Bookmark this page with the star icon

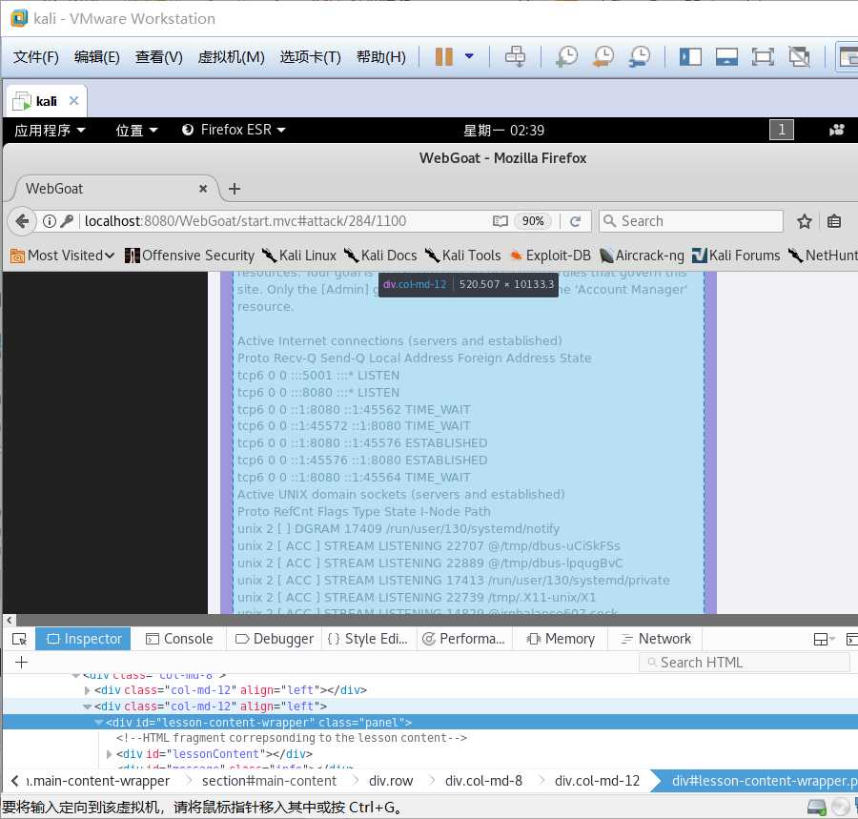point(804,221)
